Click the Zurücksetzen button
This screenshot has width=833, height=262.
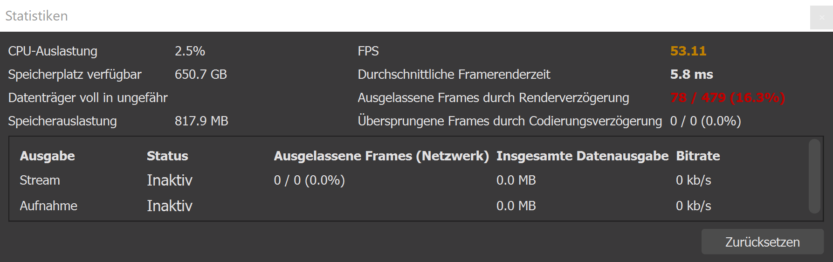[x=762, y=242]
